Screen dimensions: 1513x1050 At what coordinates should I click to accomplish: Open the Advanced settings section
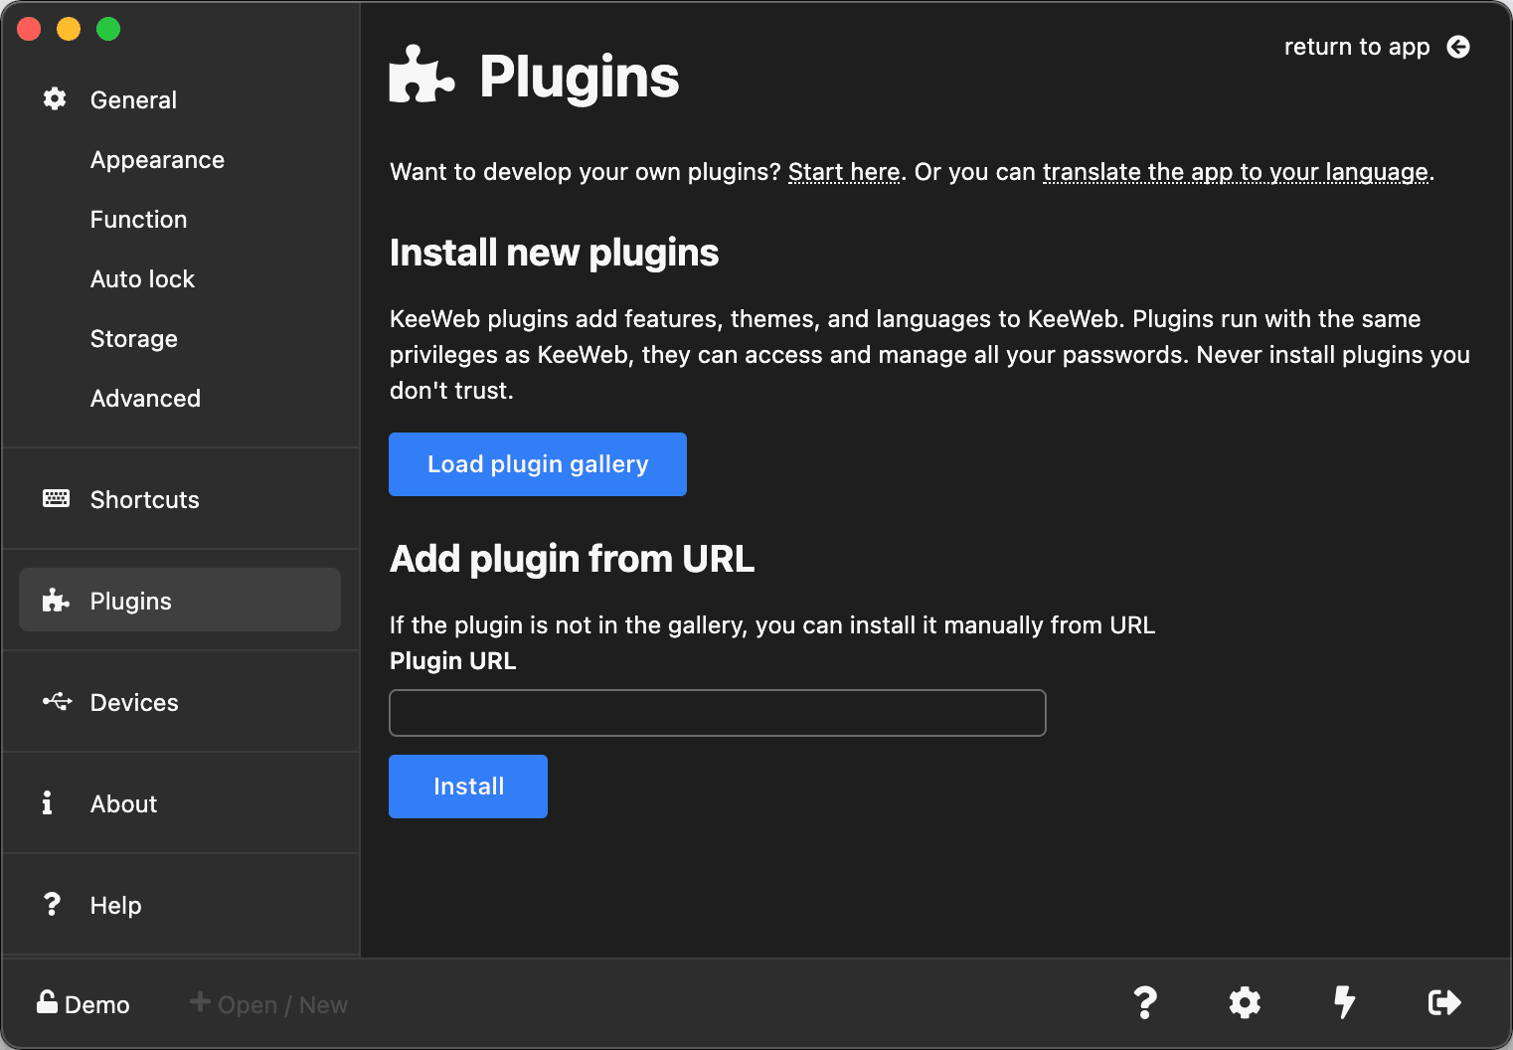(145, 399)
